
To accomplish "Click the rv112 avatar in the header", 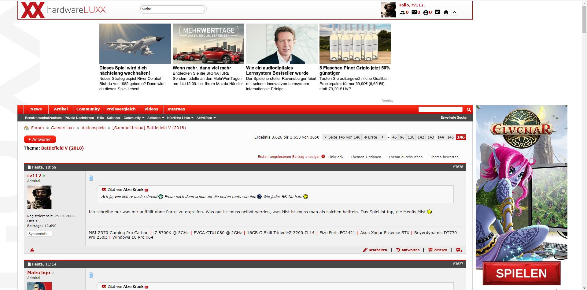I will pos(388,10).
